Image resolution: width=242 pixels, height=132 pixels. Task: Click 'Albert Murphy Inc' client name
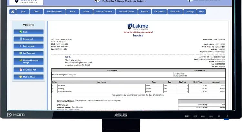coord(73,60)
